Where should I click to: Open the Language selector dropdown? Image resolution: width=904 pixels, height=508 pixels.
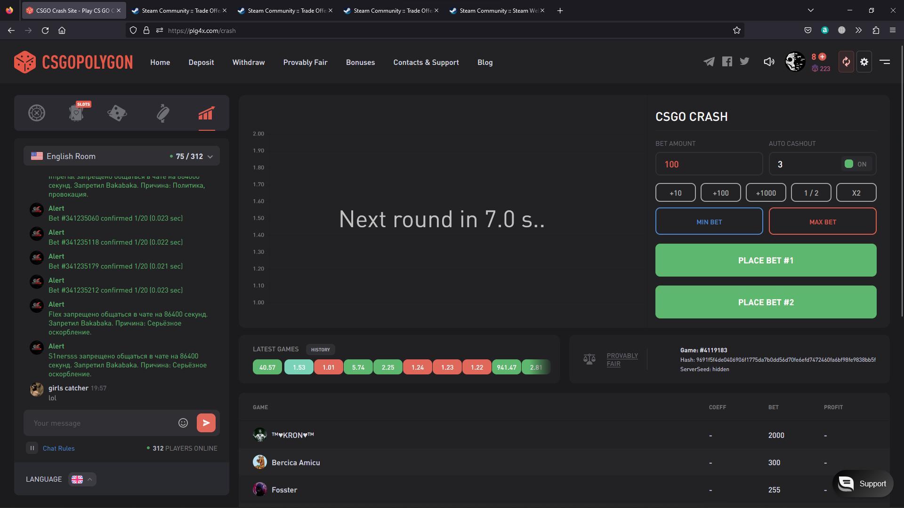pos(82,479)
